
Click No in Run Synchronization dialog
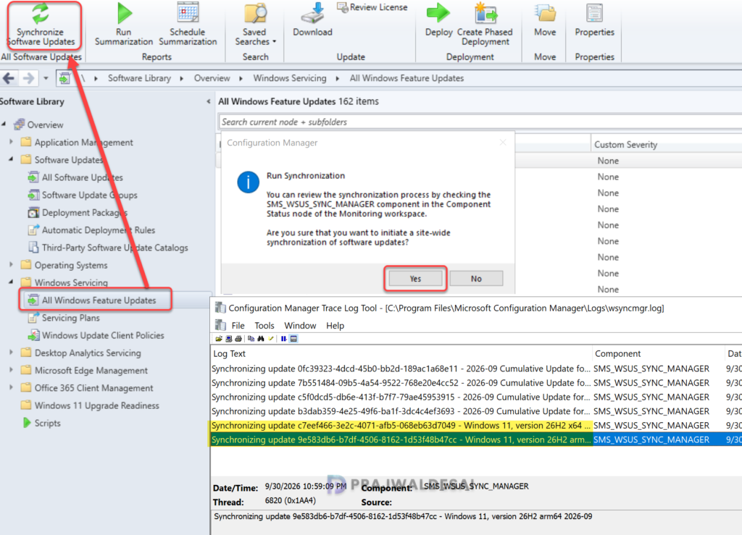point(476,279)
